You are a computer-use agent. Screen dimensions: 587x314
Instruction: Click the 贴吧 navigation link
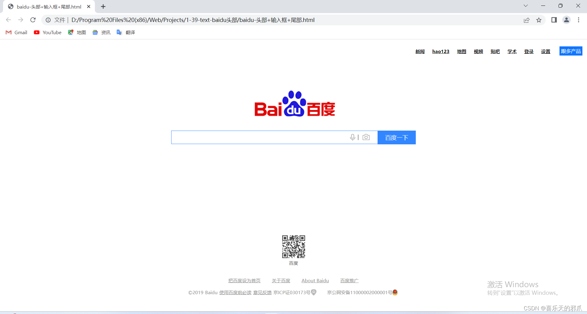pyautogui.click(x=495, y=51)
